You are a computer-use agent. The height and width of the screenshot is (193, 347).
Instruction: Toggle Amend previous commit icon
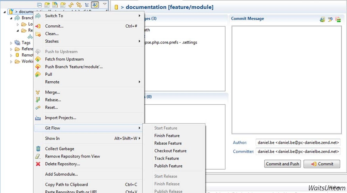click(x=322, y=19)
